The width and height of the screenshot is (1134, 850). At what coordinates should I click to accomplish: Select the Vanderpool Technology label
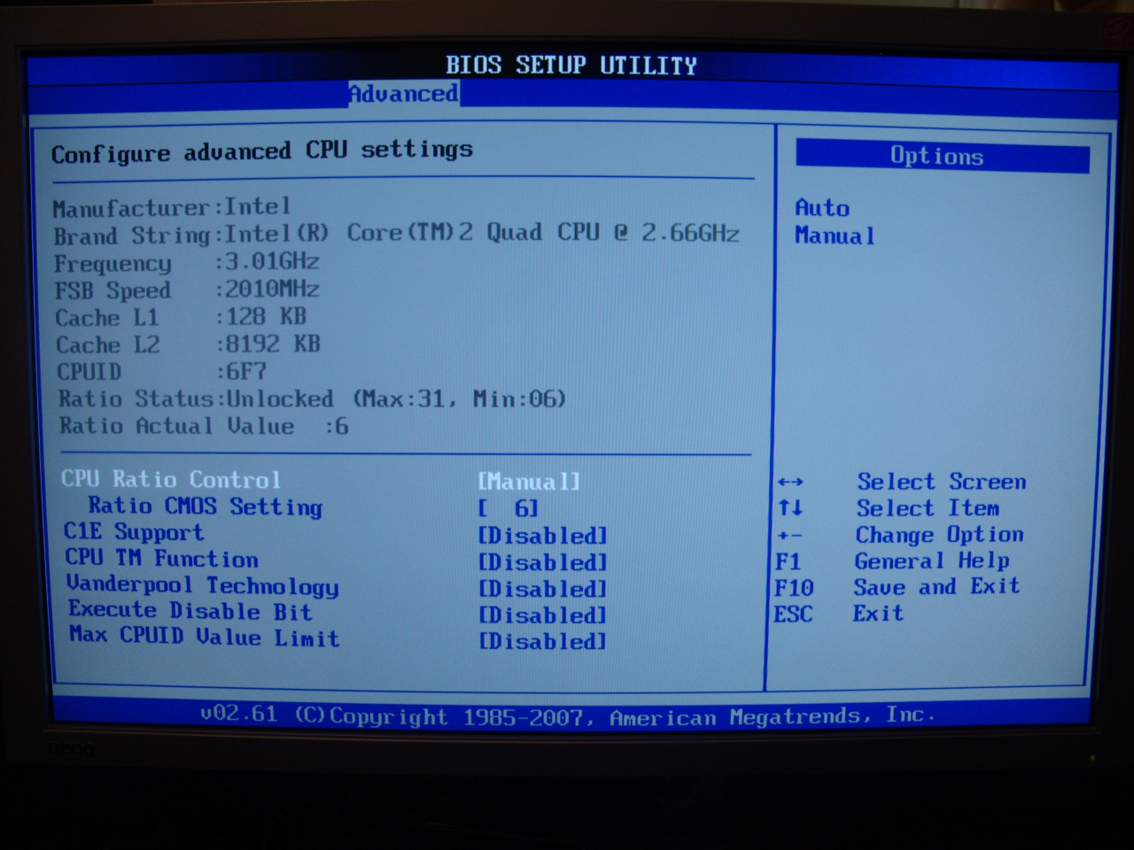click(202, 585)
